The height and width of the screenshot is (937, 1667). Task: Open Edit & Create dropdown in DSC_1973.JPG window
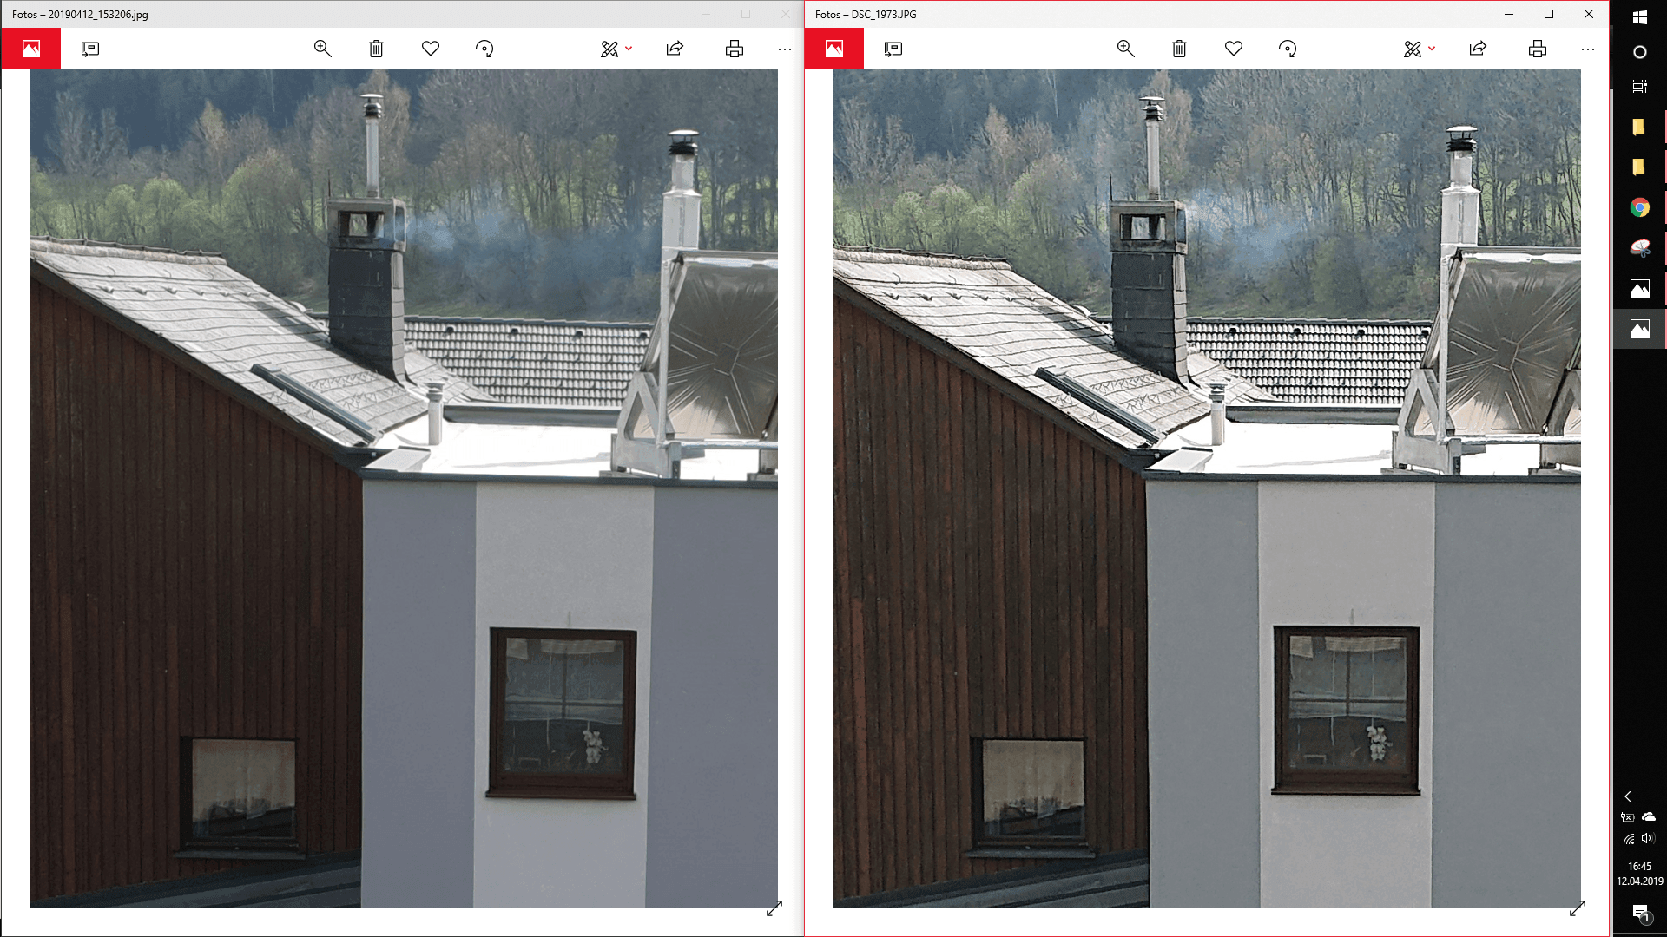tap(1420, 49)
